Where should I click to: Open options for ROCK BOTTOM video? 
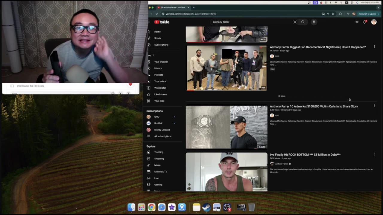point(374,154)
